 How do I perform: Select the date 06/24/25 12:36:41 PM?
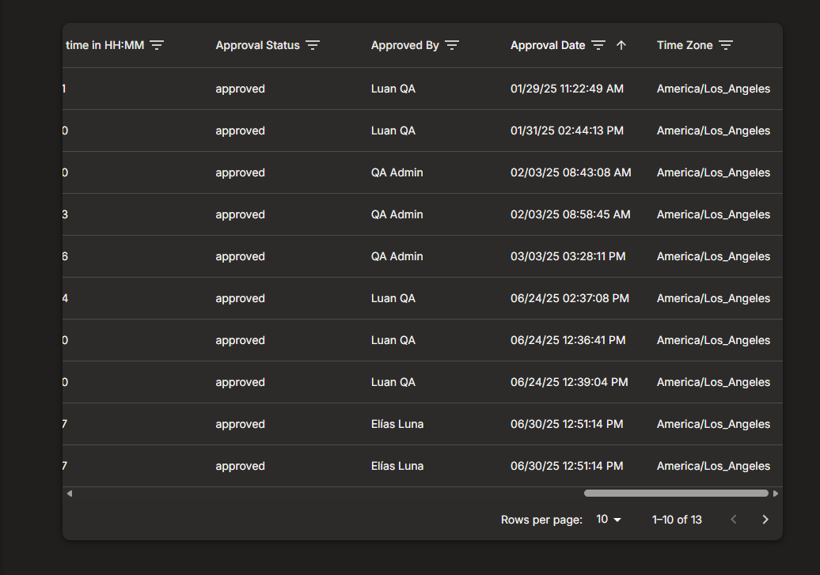[x=568, y=340]
